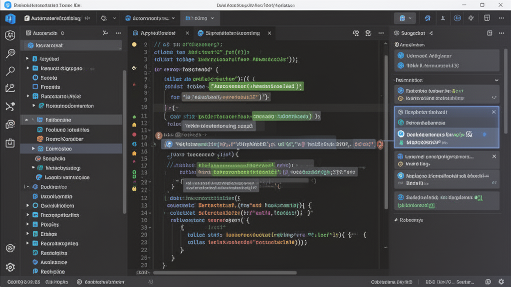
Task: Toggle the green gutter marker at line 11
Action: point(134,116)
